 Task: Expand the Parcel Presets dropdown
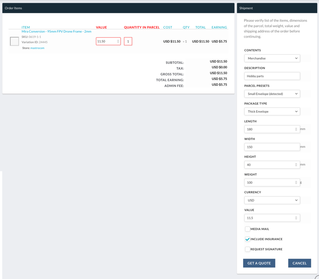point(272,94)
